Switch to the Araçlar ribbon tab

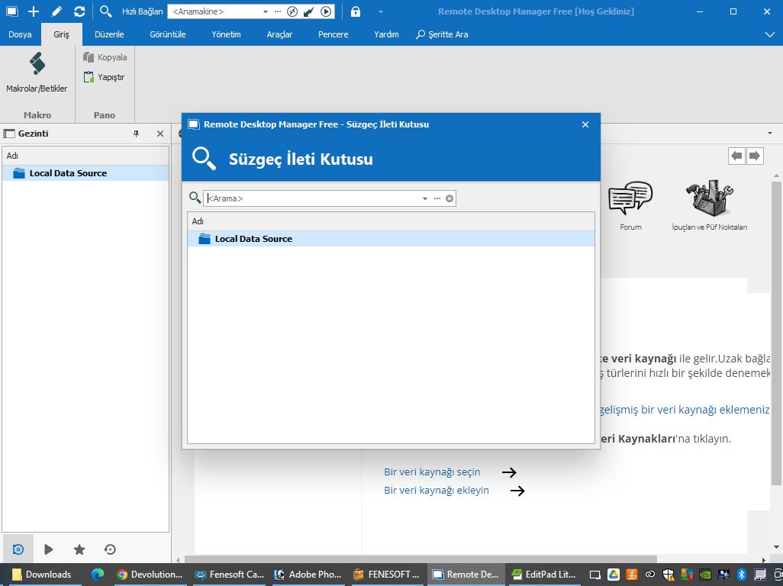[x=279, y=34]
